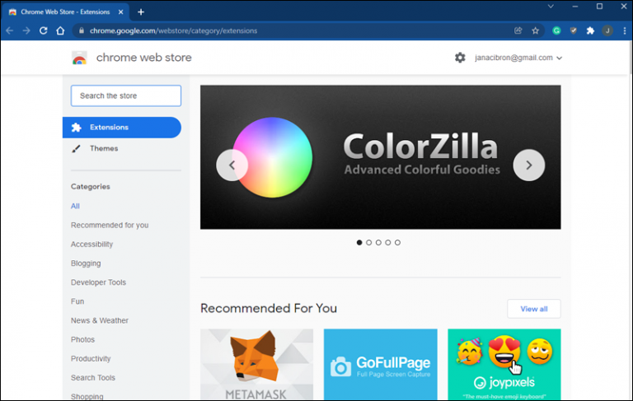Jump to the fifth carousel dot

click(397, 242)
